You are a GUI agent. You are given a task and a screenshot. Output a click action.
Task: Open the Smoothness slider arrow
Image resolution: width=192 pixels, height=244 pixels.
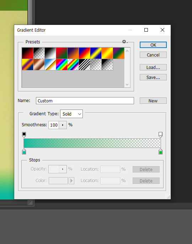(x=63, y=125)
